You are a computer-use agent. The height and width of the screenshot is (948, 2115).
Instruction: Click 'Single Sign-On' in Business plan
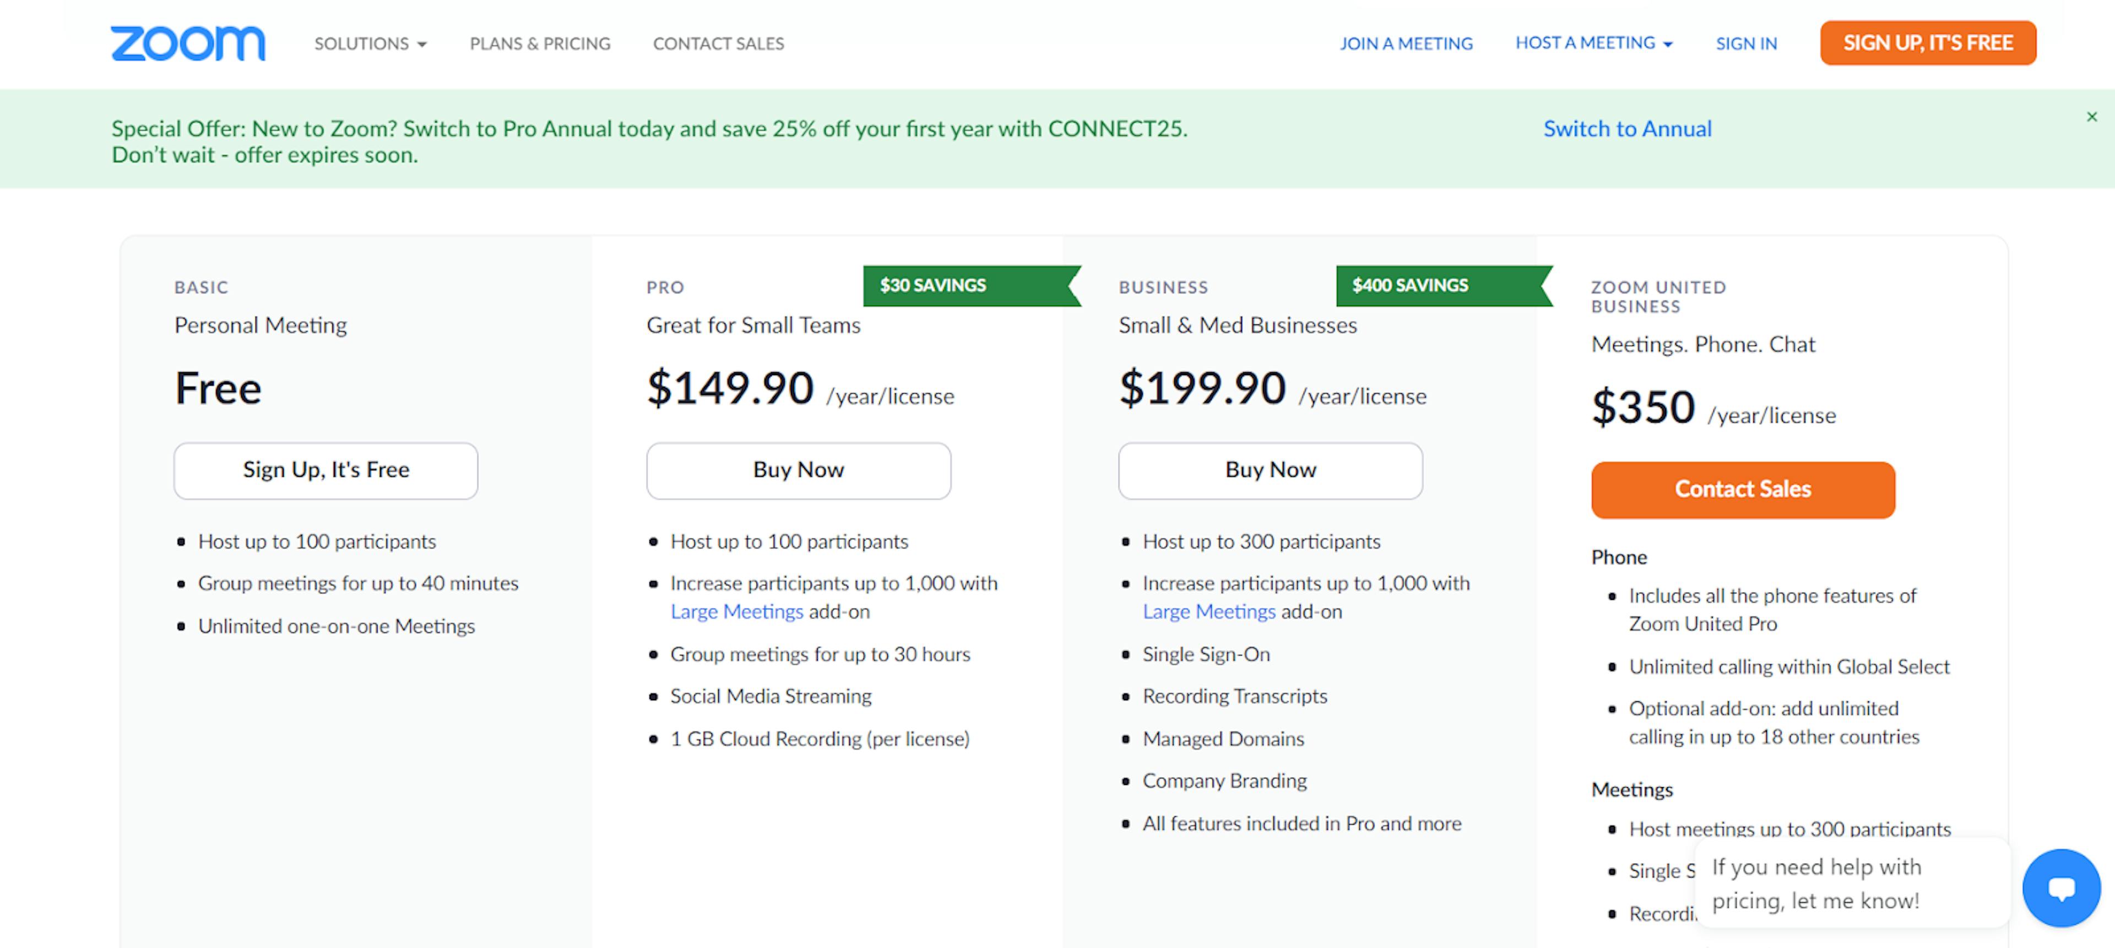pos(1206,654)
